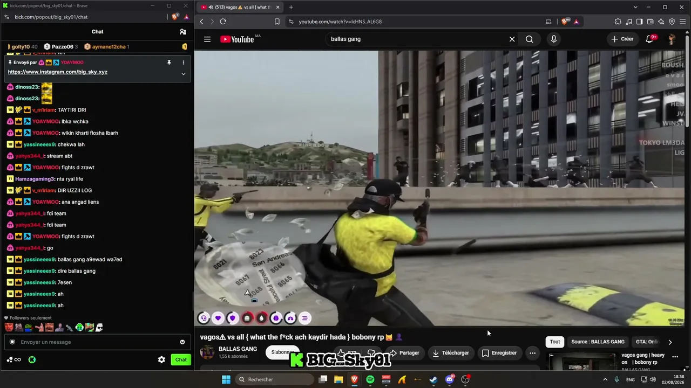This screenshot has width=691, height=388.
Task: Open Kick window site controls icon
Action: point(6,17)
